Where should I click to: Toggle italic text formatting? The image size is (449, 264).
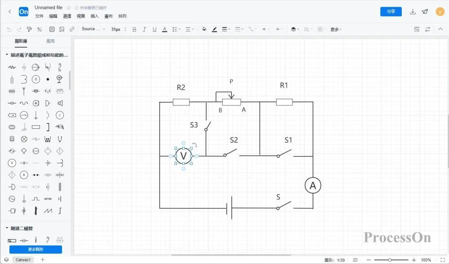pos(144,29)
